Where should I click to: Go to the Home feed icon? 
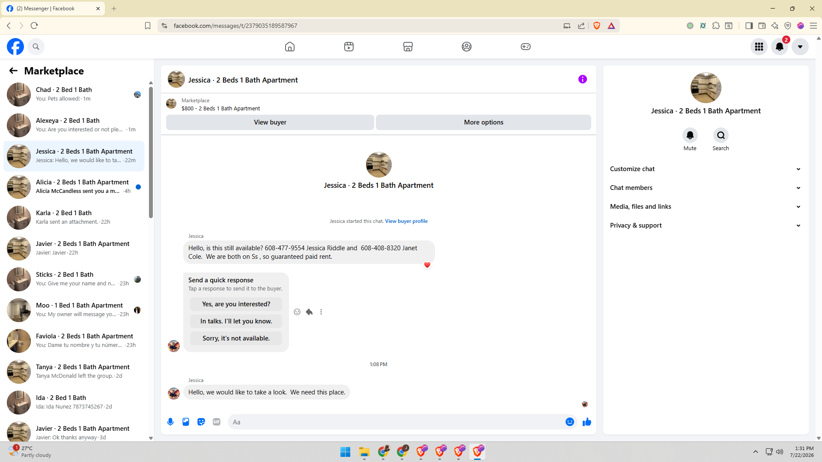click(x=290, y=47)
